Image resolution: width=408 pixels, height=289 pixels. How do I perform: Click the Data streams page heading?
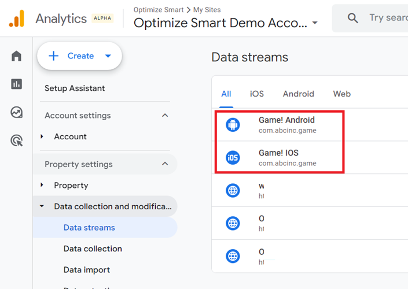(x=250, y=57)
